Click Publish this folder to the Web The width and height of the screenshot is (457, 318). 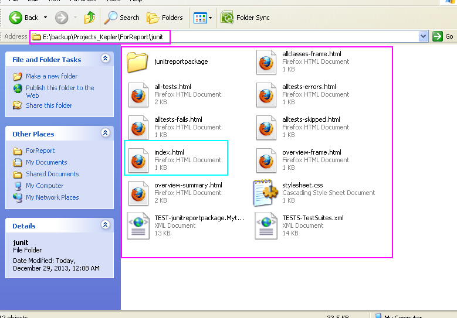(60, 91)
